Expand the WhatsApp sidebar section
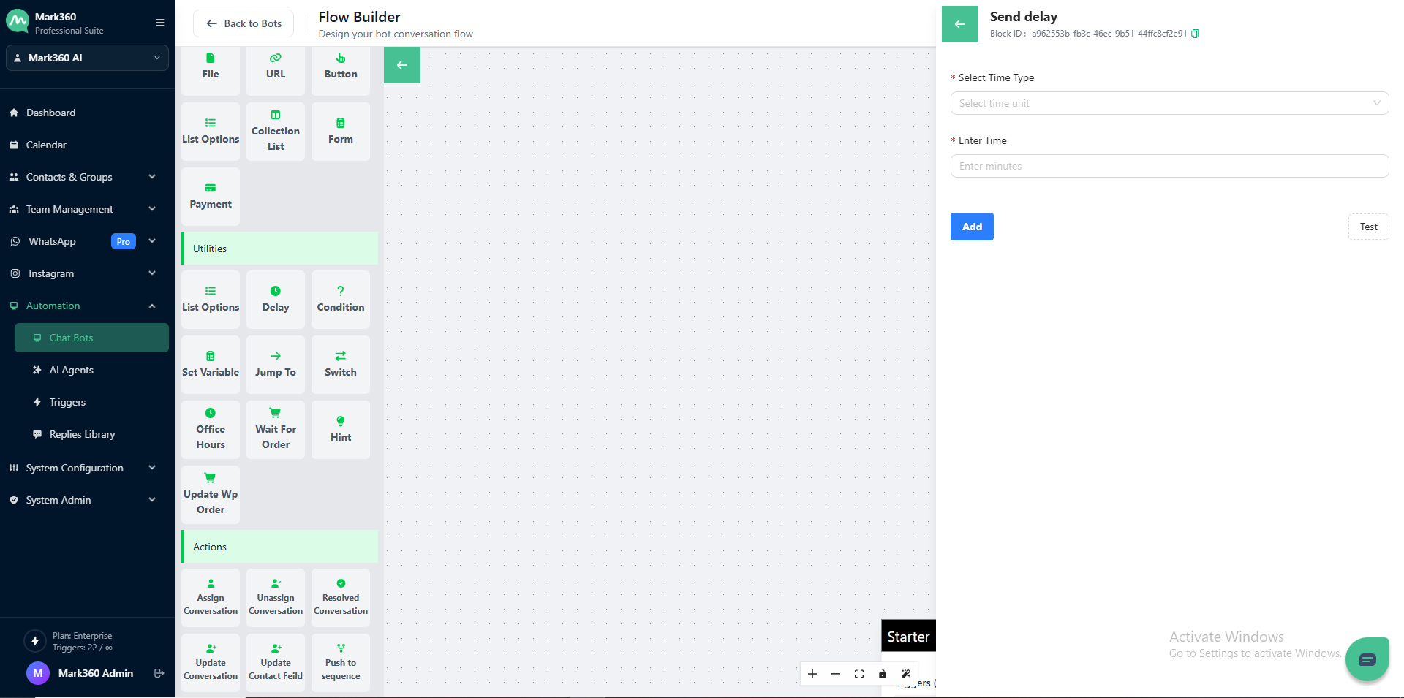Image resolution: width=1404 pixels, height=698 pixels. pyautogui.click(x=151, y=241)
